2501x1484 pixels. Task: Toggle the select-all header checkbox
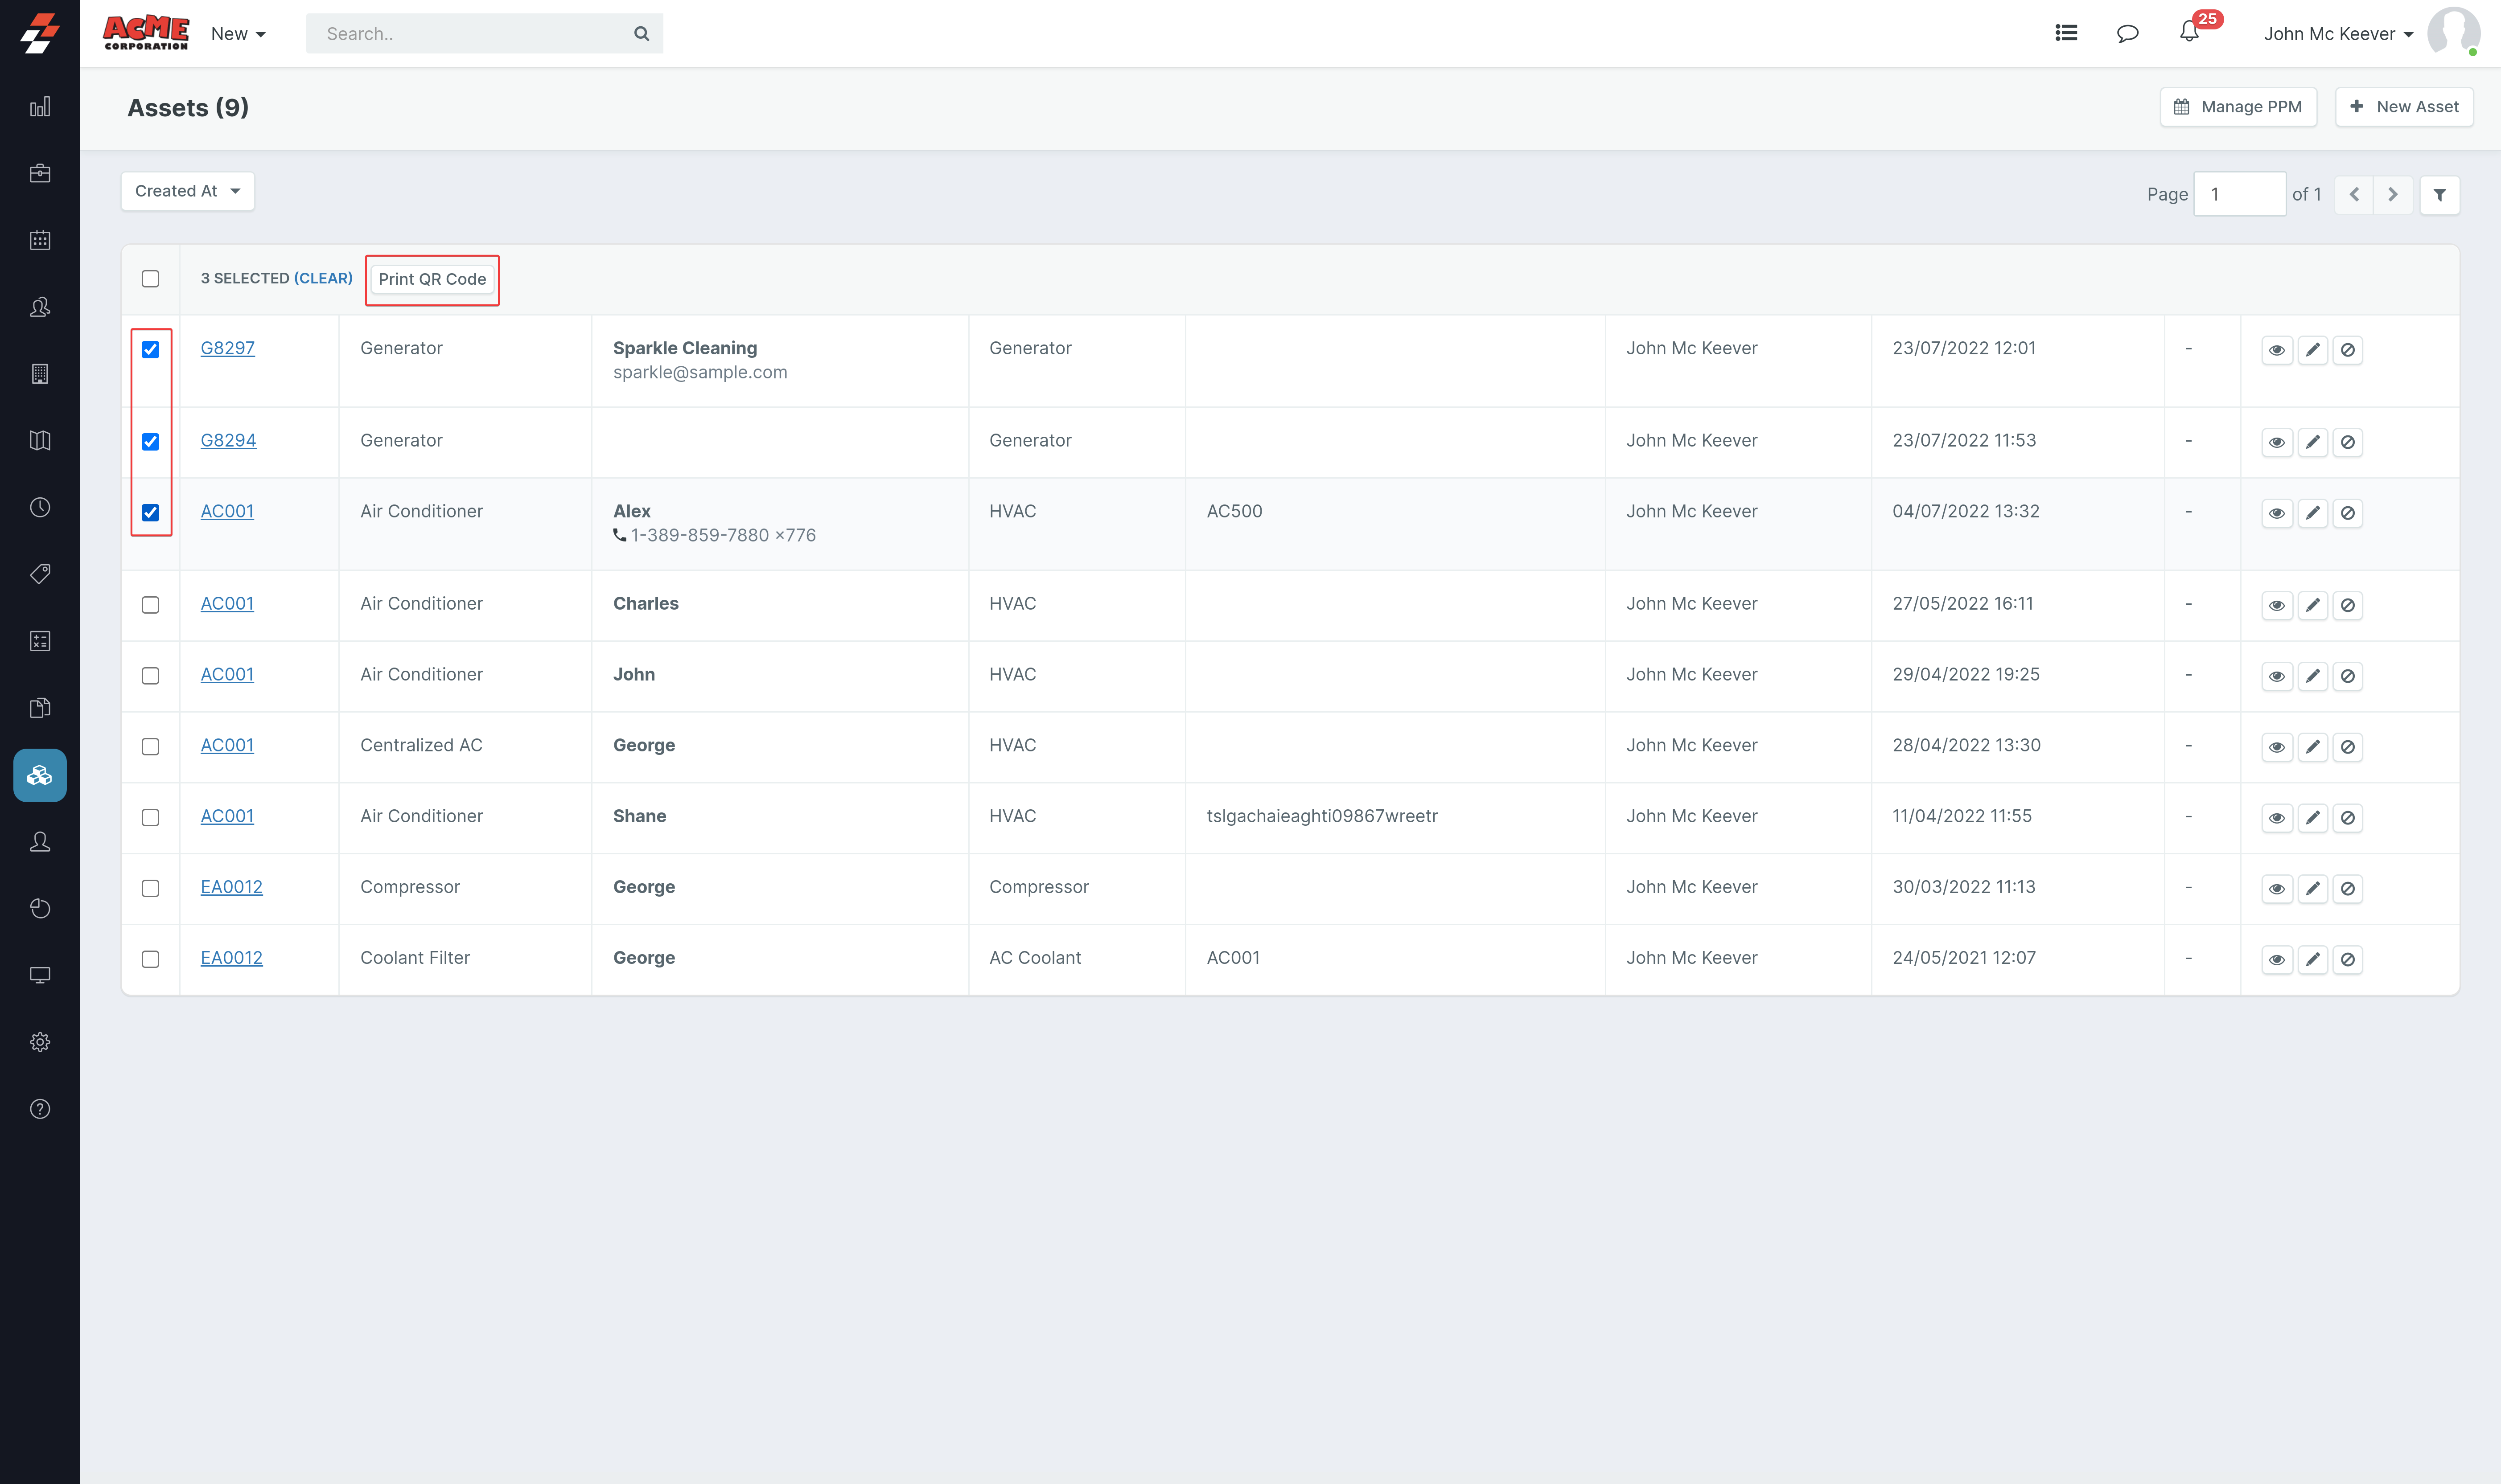point(150,279)
